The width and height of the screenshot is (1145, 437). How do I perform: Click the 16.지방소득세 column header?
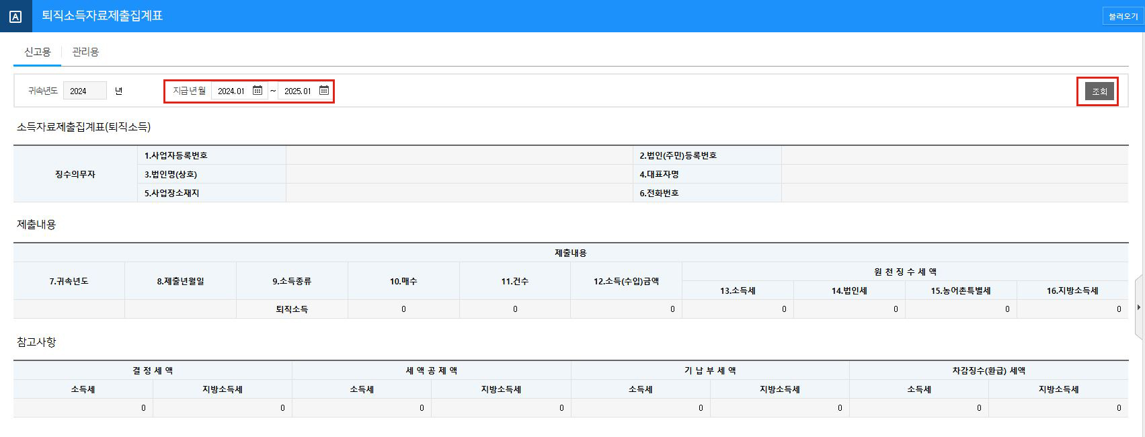pos(1072,290)
